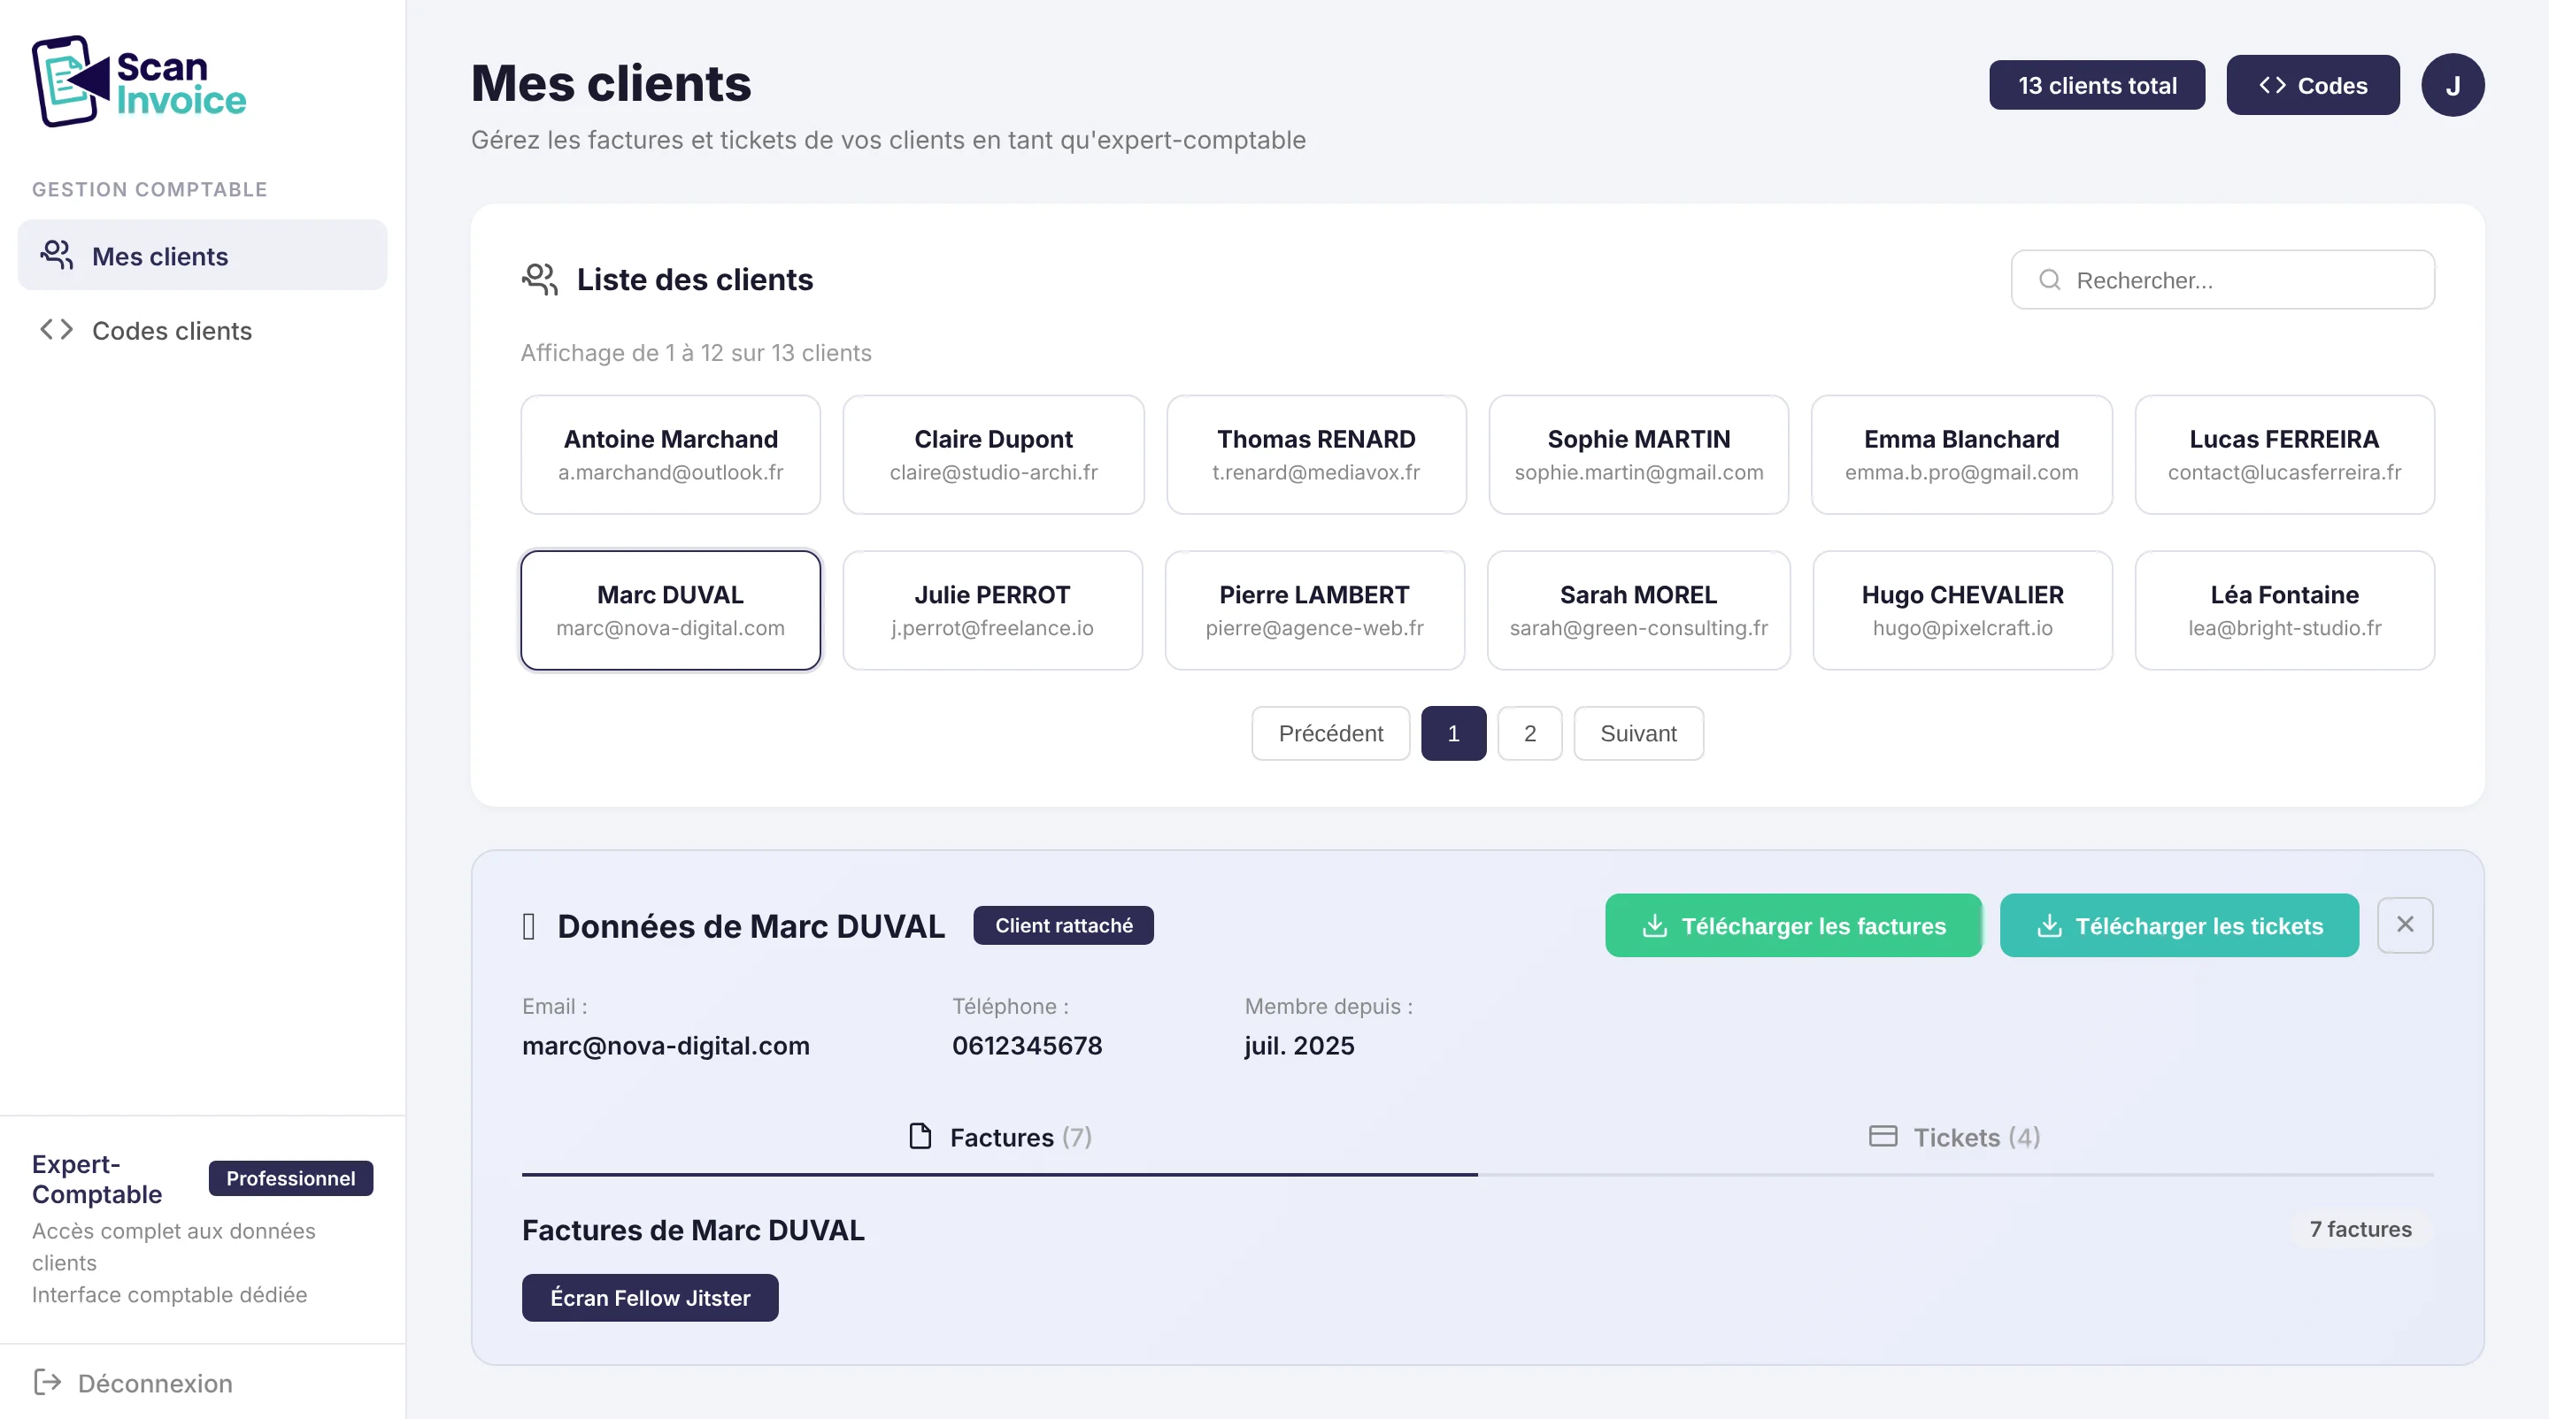Click Télécharger les tickets
Viewport: 2549px width, 1419px height.
2178,925
